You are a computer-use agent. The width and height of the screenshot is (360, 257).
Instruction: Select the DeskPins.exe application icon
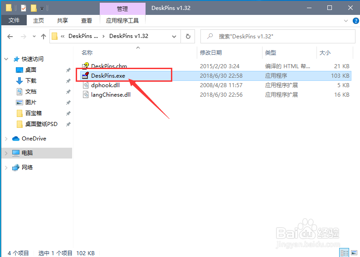(85, 75)
